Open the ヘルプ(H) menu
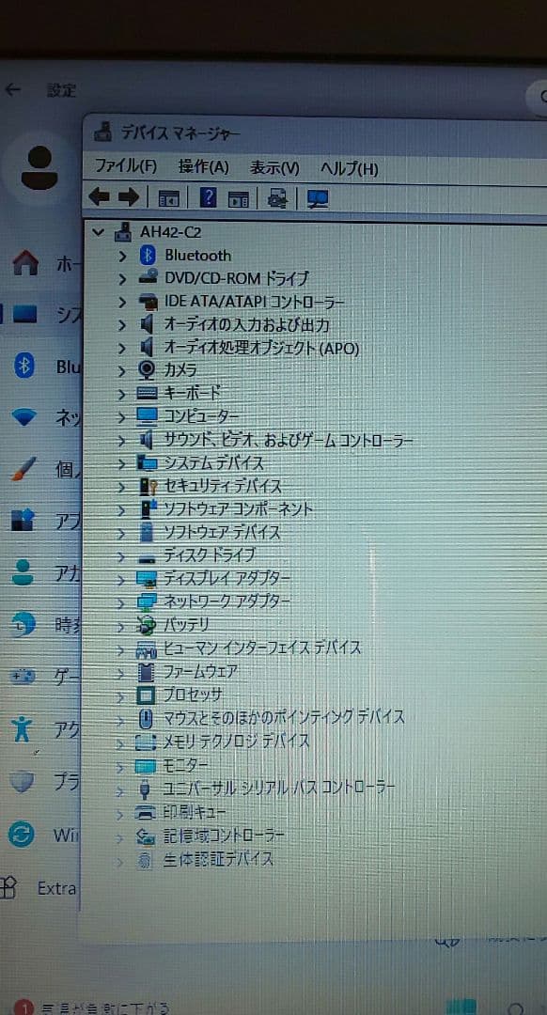 click(349, 168)
